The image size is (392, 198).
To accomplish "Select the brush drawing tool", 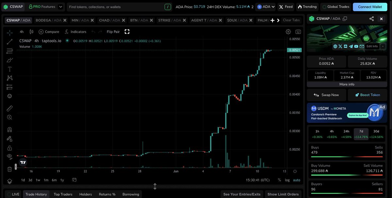I will 9,60.
